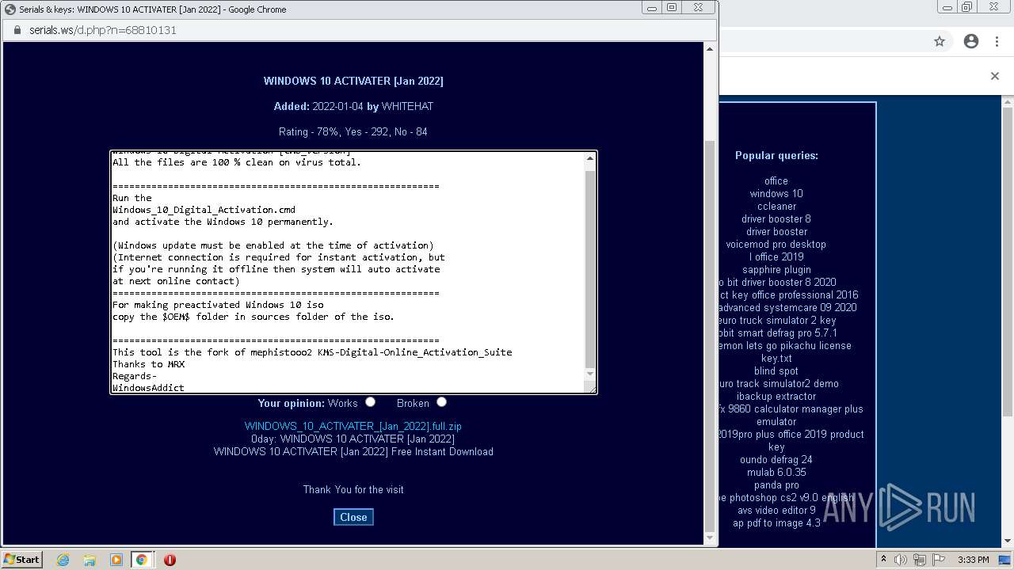1014x570 pixels.
Task: Select the Works opinion radio button
Action: pos(370,402)
